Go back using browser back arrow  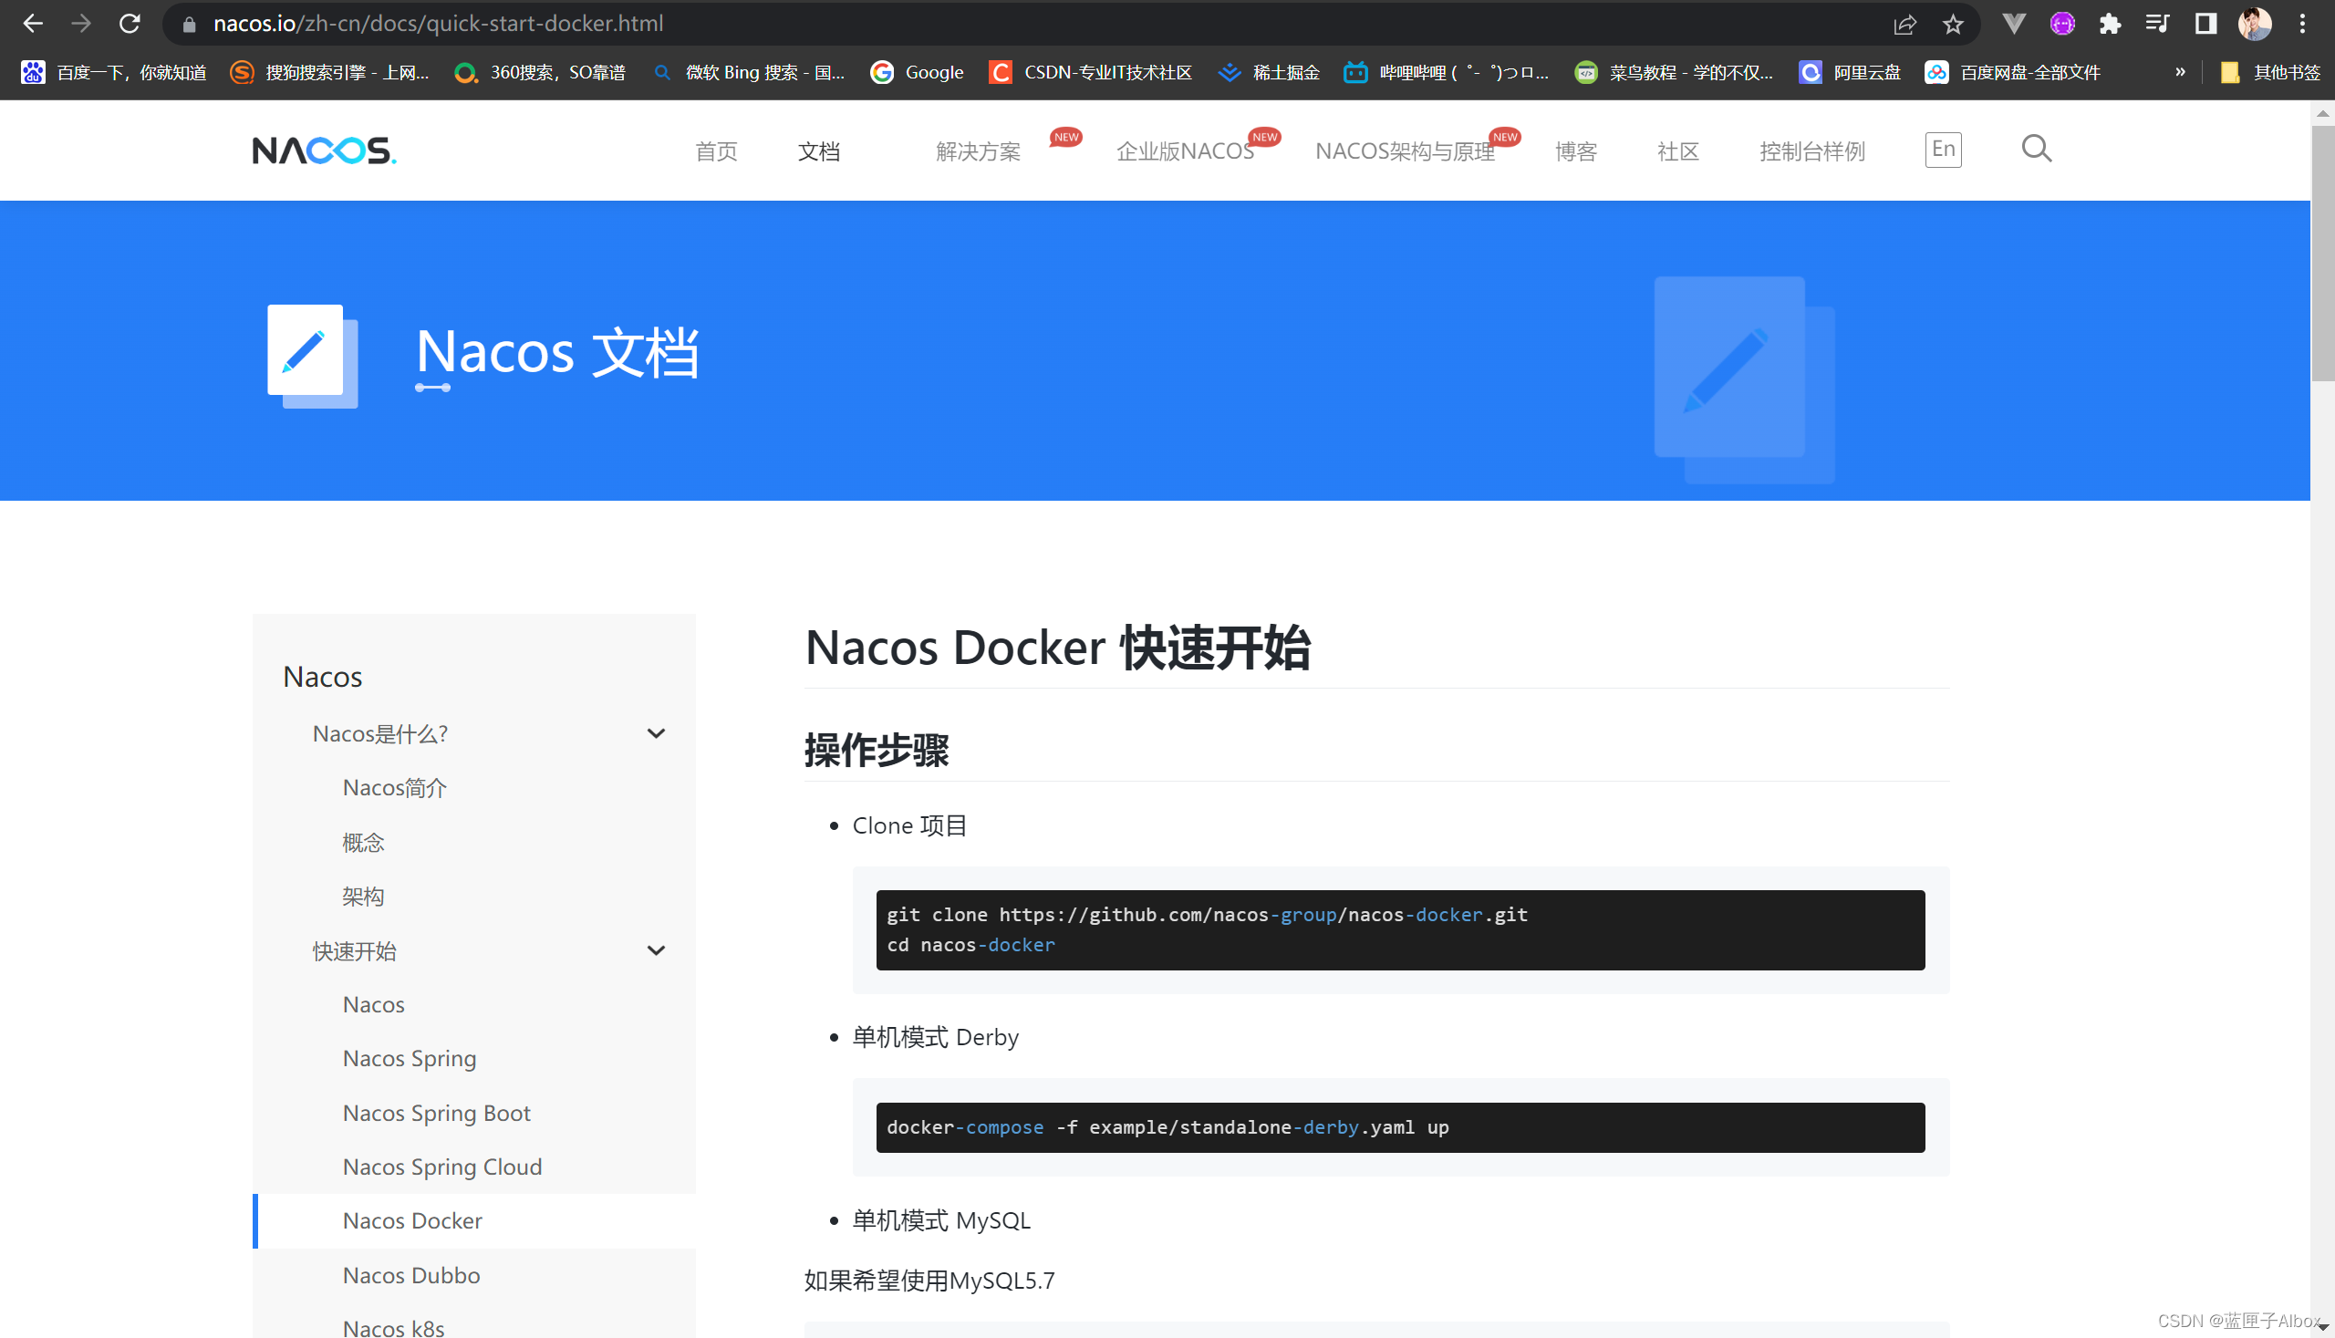click(33, 24)
